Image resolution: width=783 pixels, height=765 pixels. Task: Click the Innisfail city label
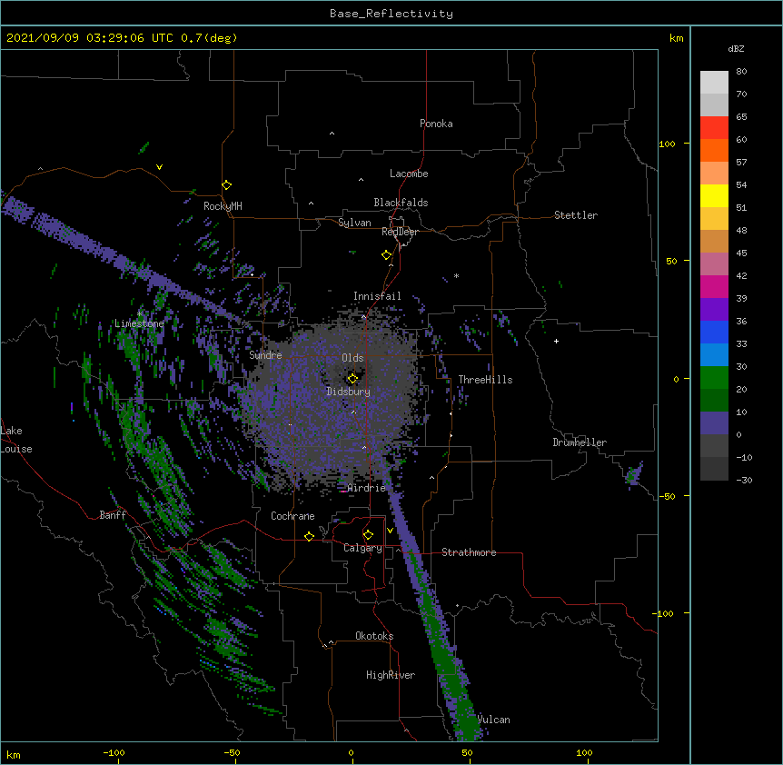377,296
